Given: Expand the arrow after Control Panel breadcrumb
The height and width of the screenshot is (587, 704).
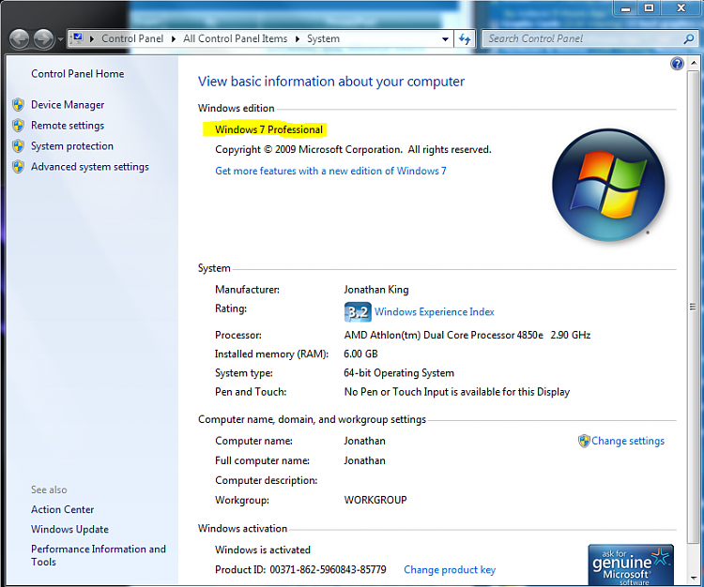Looking at the screenshot, I should point(174,39).
